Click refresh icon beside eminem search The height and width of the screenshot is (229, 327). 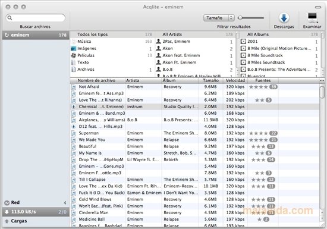click(7, 35)
